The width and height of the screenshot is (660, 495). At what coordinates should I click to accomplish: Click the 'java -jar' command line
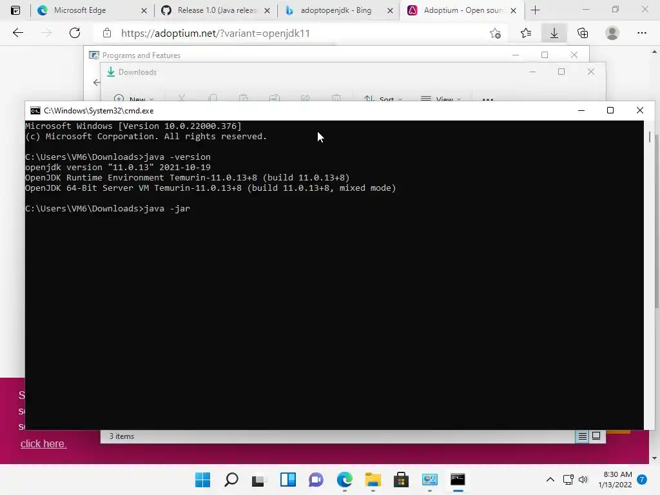click(108, 208)
